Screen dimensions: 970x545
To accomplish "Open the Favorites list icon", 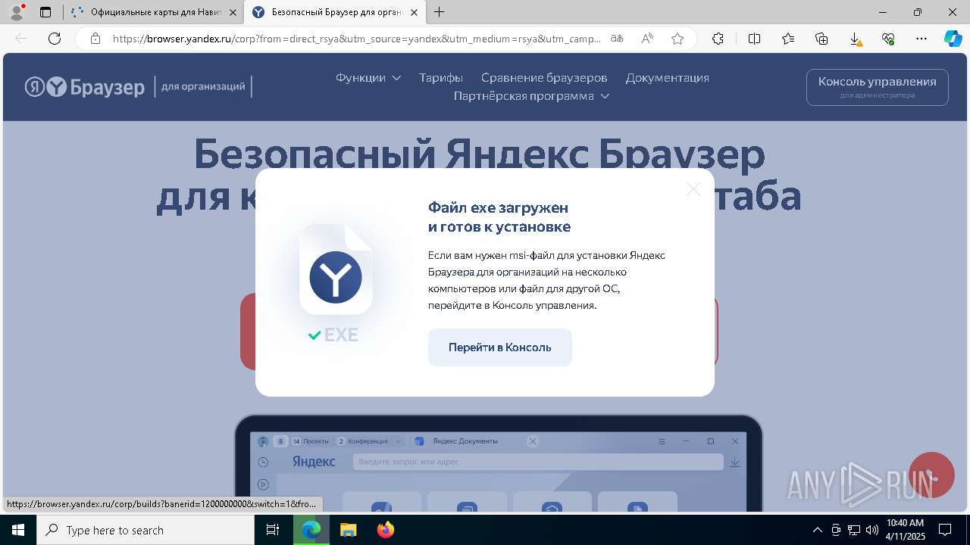I will pyautogui.click(x=788, y=39).
